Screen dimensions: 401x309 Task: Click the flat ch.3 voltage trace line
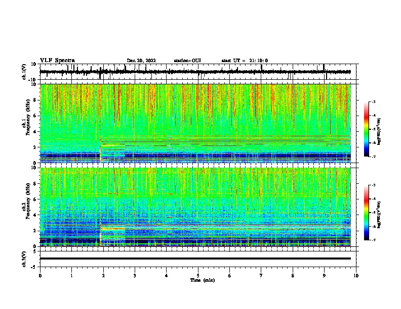coord(195,259)
